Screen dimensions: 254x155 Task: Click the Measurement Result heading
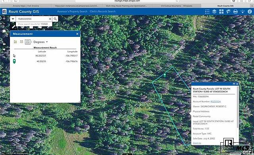pos(45,48)
